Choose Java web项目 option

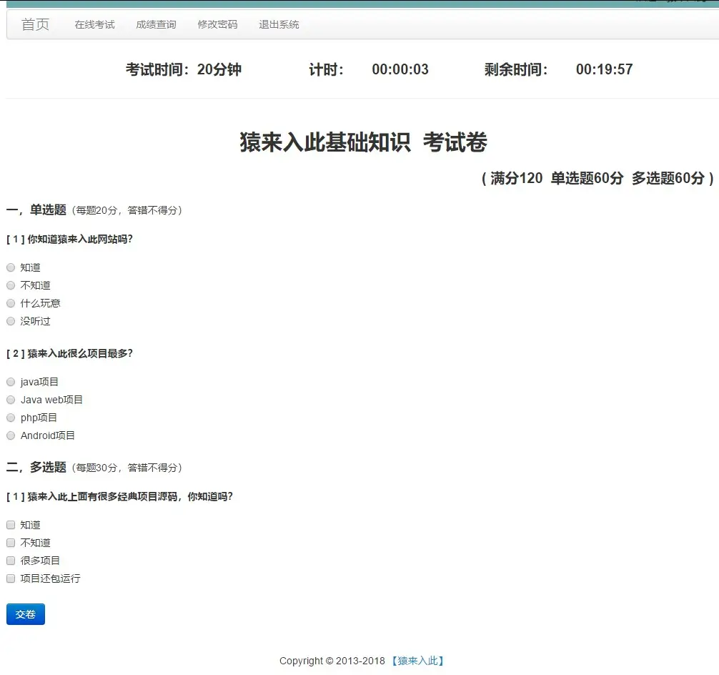[x=11, y=399]
